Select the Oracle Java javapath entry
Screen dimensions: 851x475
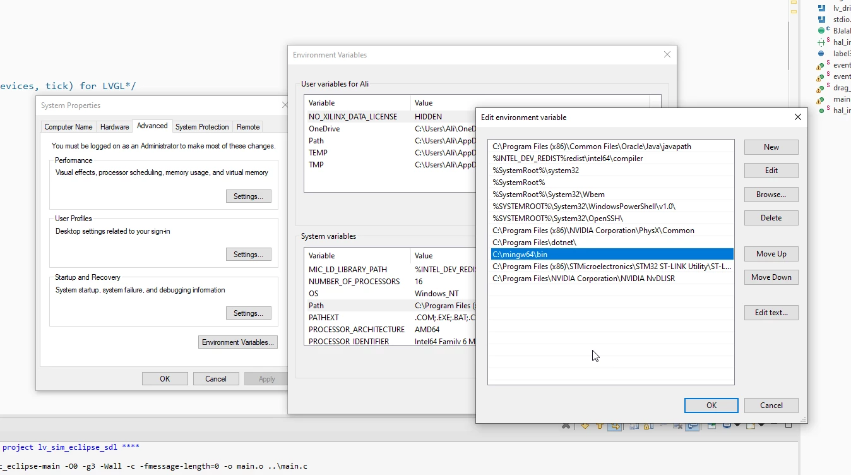coord(611,147)
